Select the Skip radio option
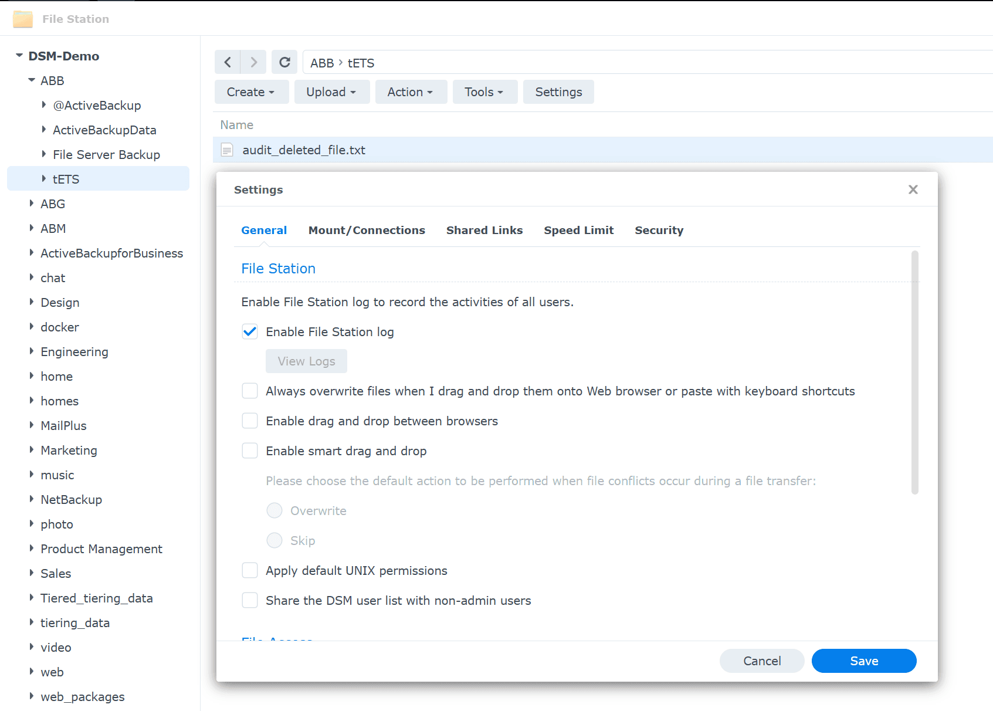The height and width of the screenshot is (711, 993). [x=274, y=541]
